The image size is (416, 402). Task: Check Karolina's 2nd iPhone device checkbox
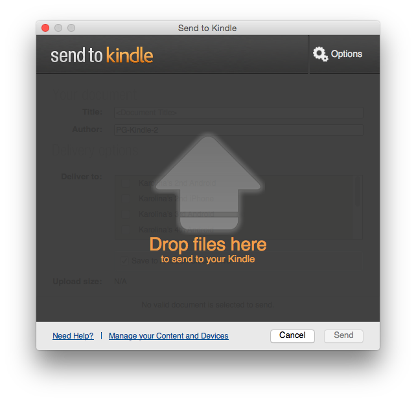click(x=126, y=199)
